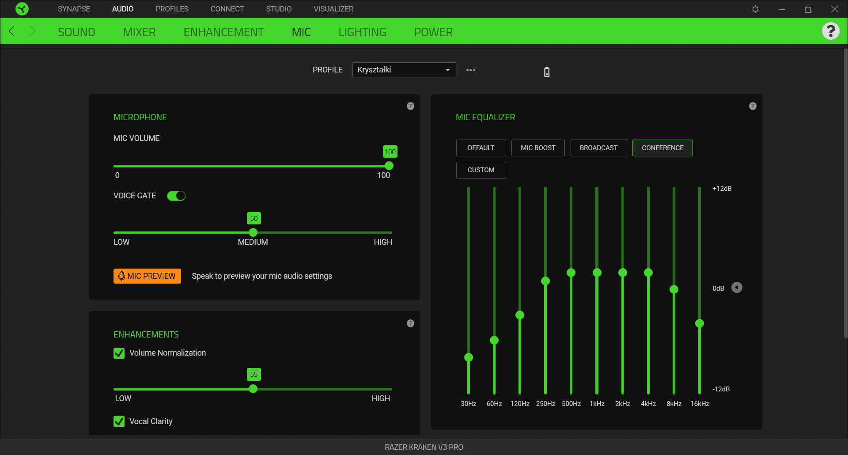Open the Profile dropdown showing Kryształki

(404, 70)
